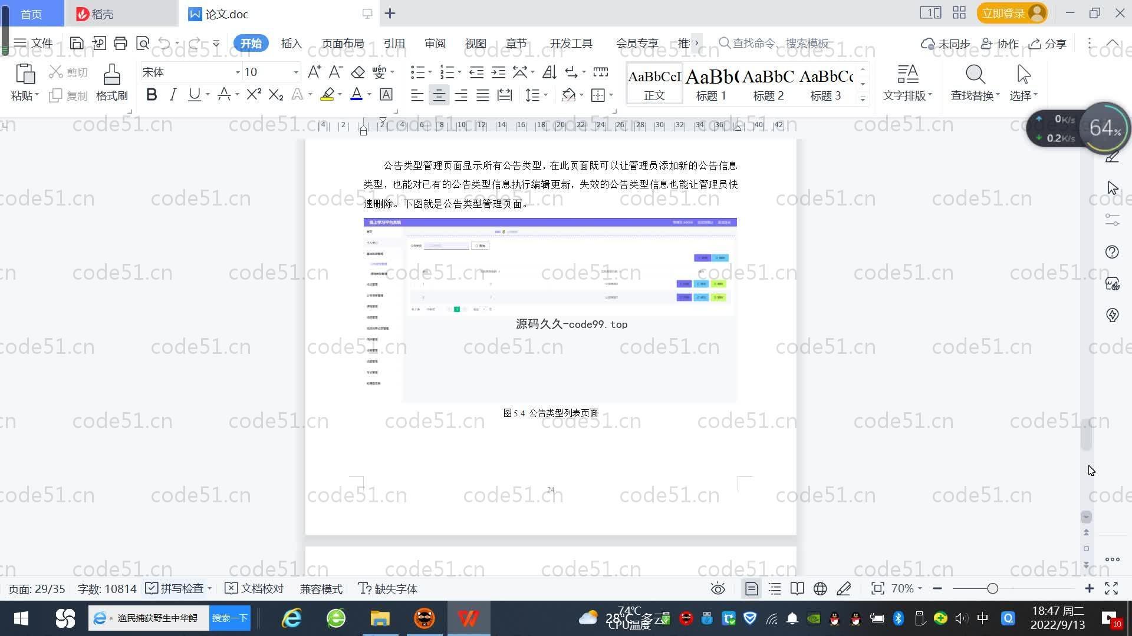Click the Save document icon
Image resolution: width=1132 pixels, height=636 pixels.
pos(77,43)
